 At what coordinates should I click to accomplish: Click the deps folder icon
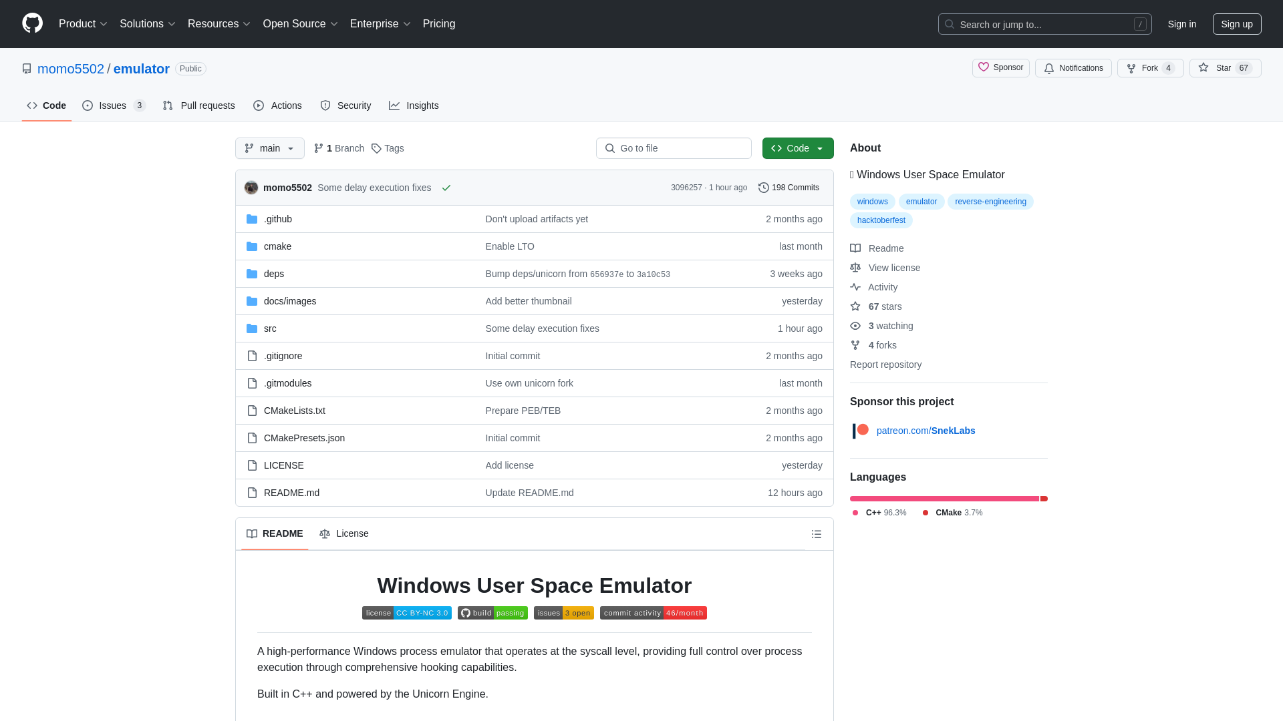point(252,274)
